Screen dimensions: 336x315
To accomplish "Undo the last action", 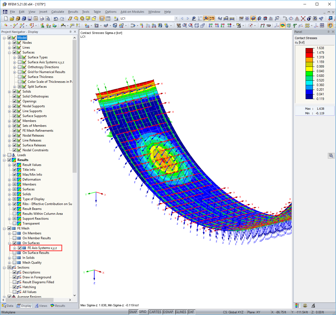I will click(x=56, y=18).
